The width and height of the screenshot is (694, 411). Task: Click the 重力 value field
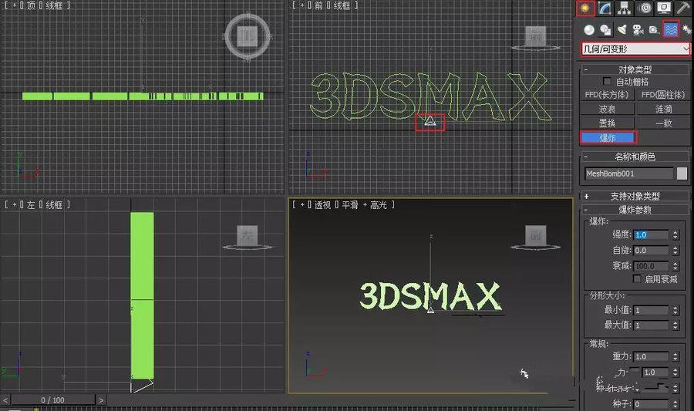[x=652, y=356]
